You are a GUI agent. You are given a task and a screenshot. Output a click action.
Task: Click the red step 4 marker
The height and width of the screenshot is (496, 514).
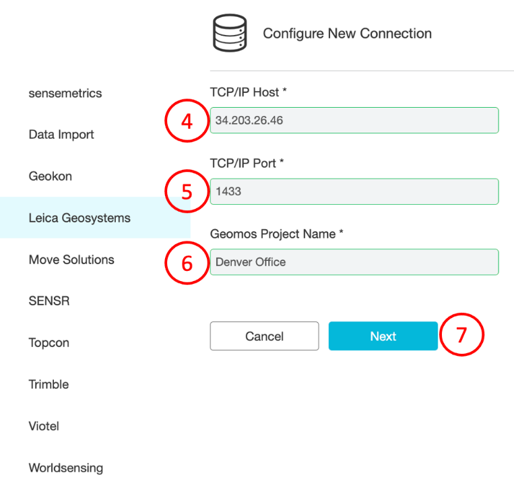[x=187, y=121]
